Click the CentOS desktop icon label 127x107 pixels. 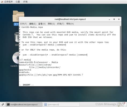[x=14, y=66]
